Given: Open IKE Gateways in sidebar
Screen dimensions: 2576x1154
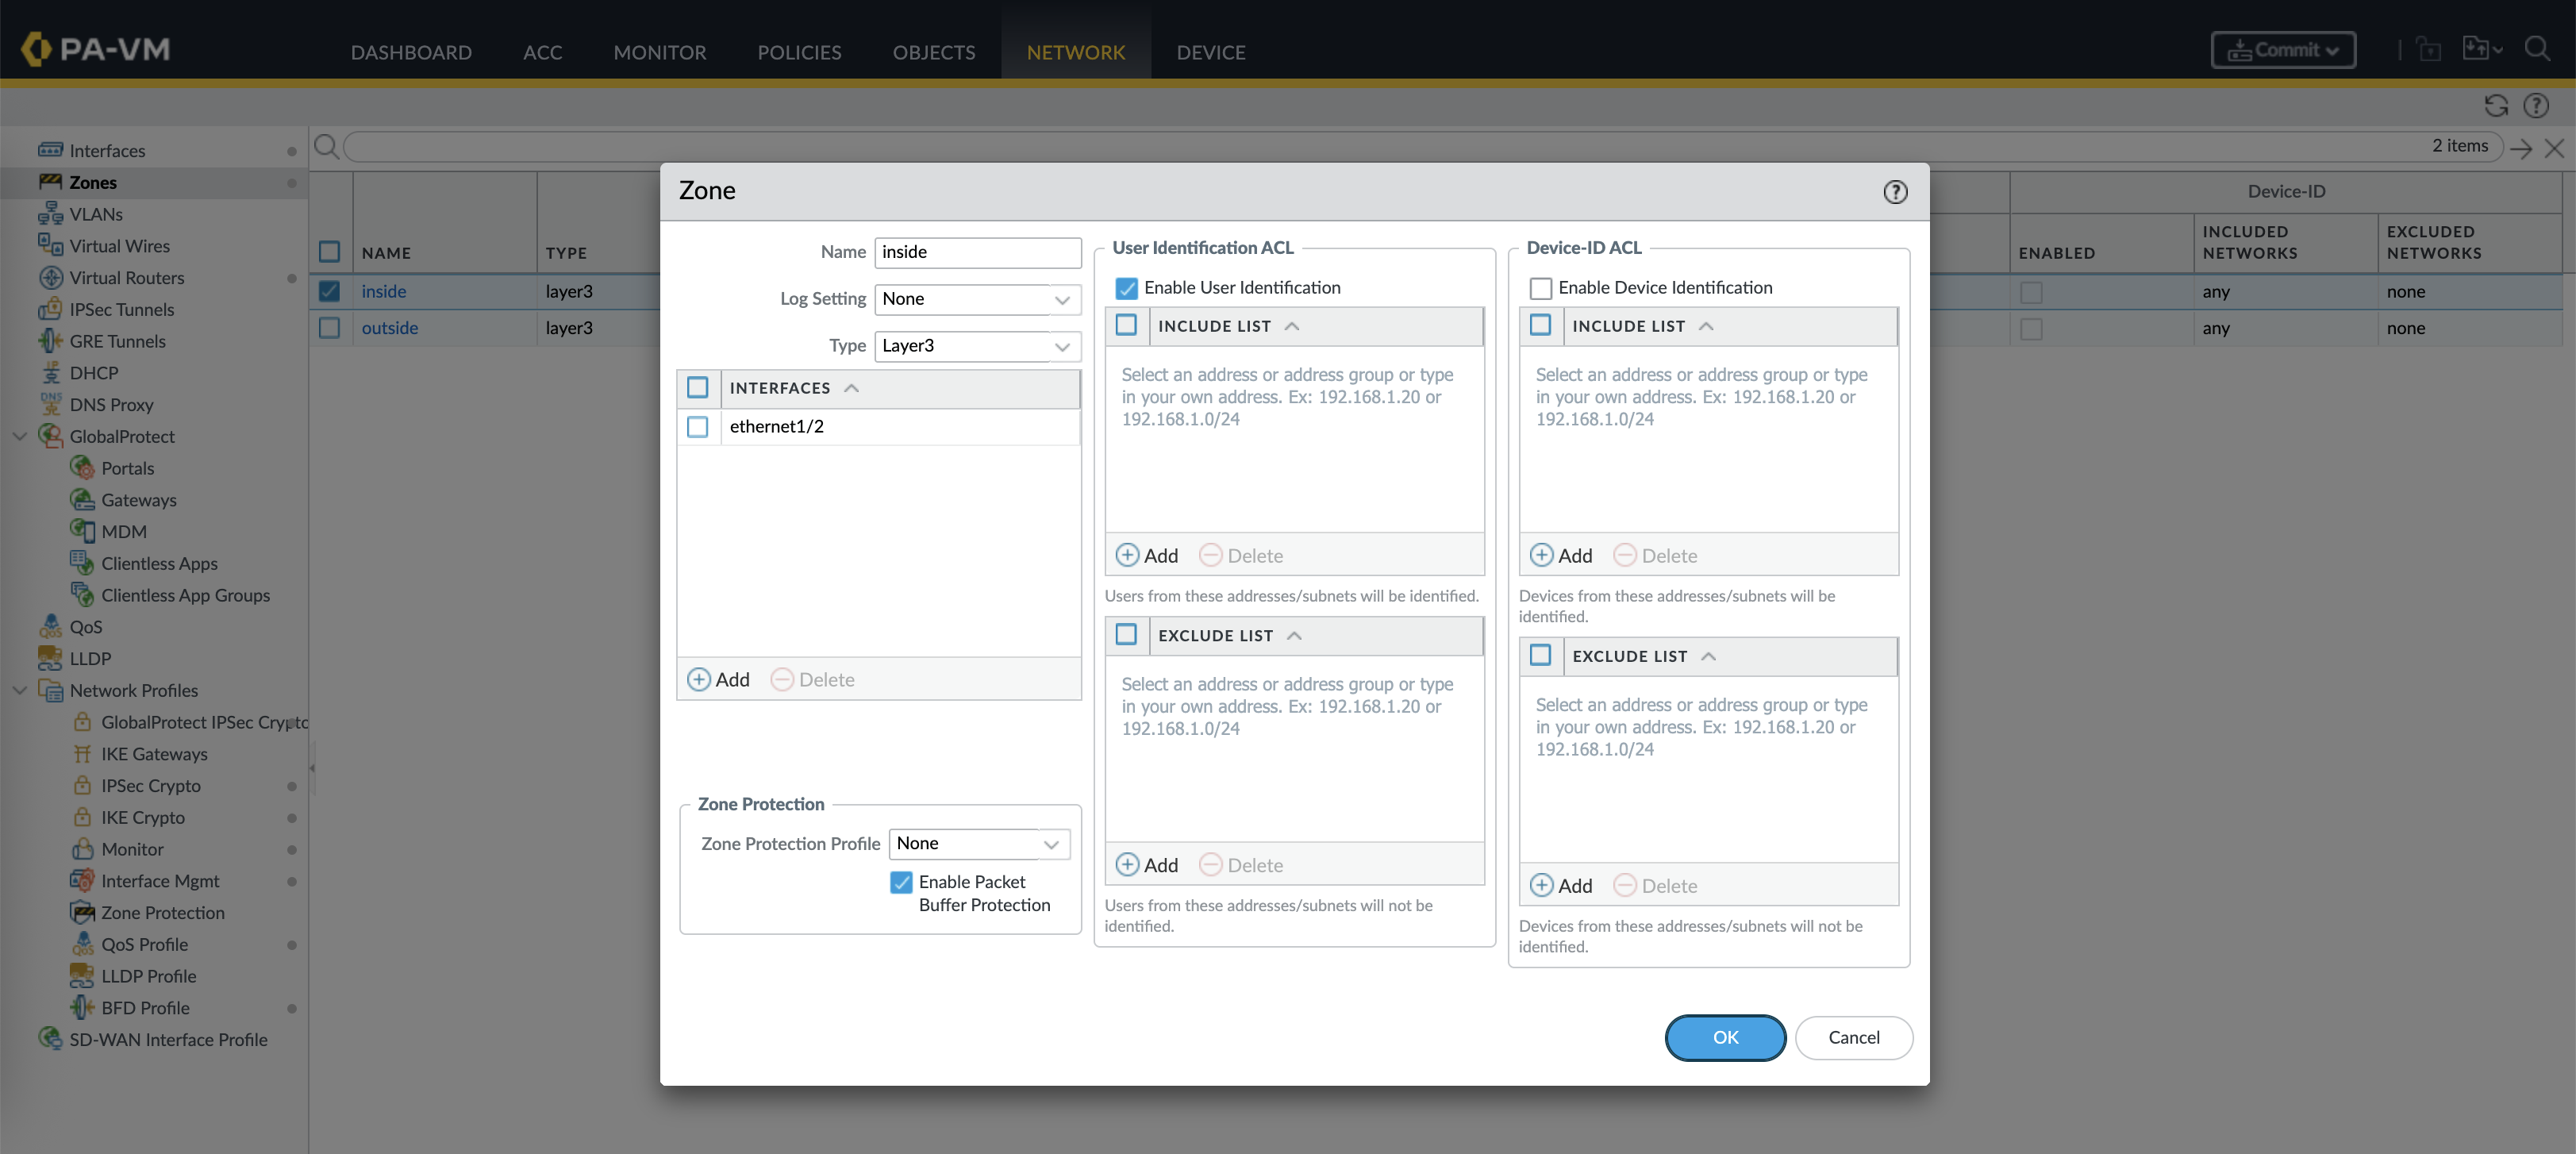Looking at the screenshot, I should [154, 754].
